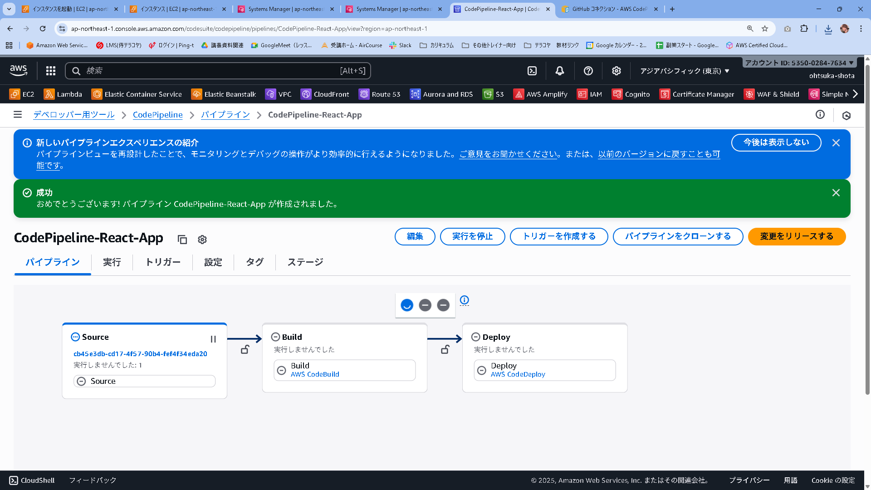Switch to the トリガー tab
Screen dimensions: 871x490
point(163,262)
